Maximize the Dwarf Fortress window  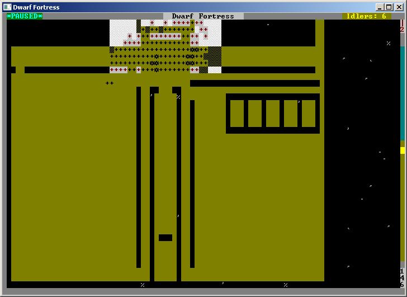click(389, 7)
